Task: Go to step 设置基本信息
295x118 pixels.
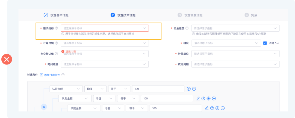Action: click(x=56, y=15)
